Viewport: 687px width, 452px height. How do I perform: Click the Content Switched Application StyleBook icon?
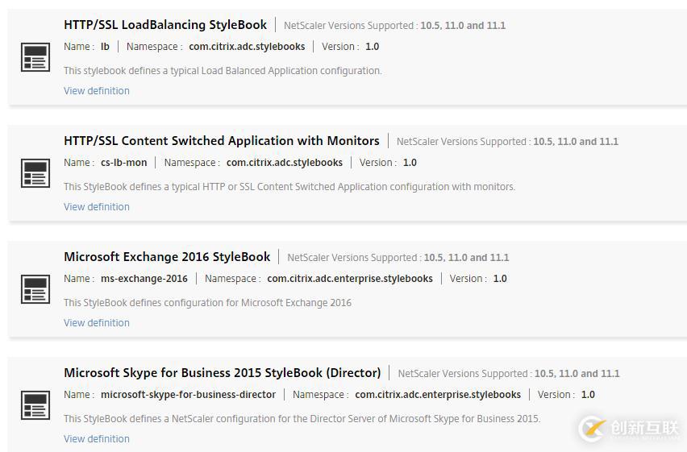[x=35, y=173]
